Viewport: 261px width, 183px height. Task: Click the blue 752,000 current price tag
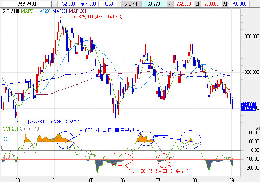(x=248, y=104)
